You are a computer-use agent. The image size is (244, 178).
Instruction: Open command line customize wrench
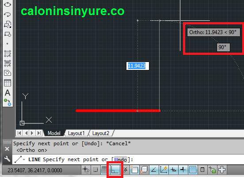pyautogui.click(x=7, y=159)
